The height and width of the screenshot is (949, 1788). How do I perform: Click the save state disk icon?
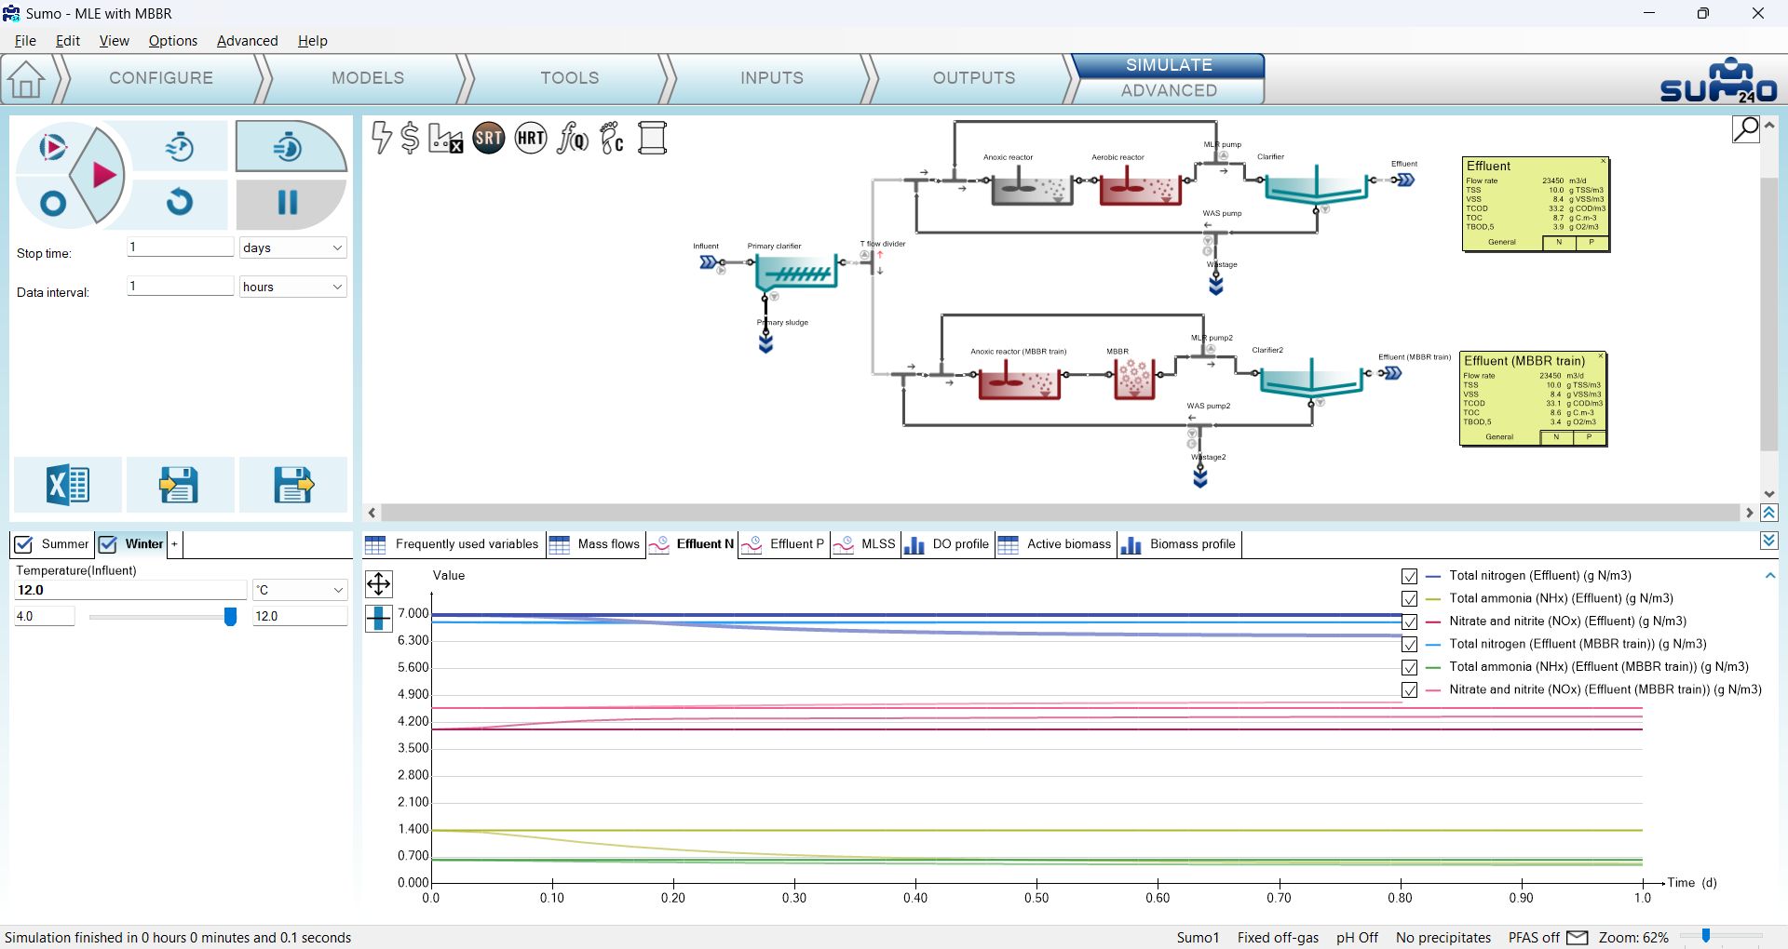pos(293,485)
